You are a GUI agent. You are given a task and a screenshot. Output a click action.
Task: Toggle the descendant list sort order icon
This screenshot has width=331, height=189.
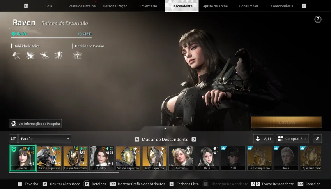tap(13, 139)
